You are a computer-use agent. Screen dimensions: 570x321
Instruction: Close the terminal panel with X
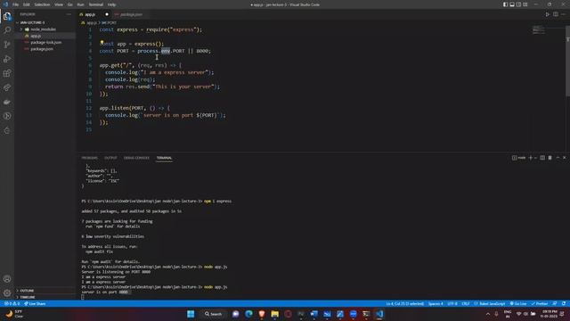coord(564,158)
